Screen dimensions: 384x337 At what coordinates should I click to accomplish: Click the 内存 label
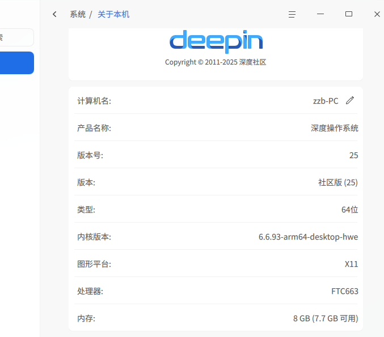pos(86,318)
